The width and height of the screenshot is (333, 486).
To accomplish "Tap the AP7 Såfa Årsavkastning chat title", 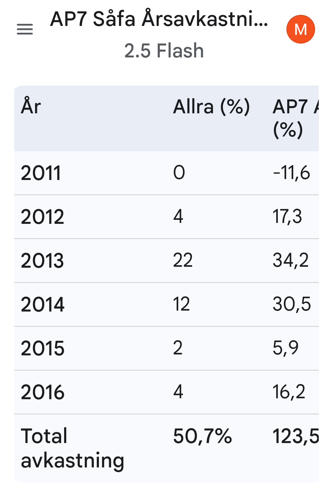I will (x=159, y=19).
